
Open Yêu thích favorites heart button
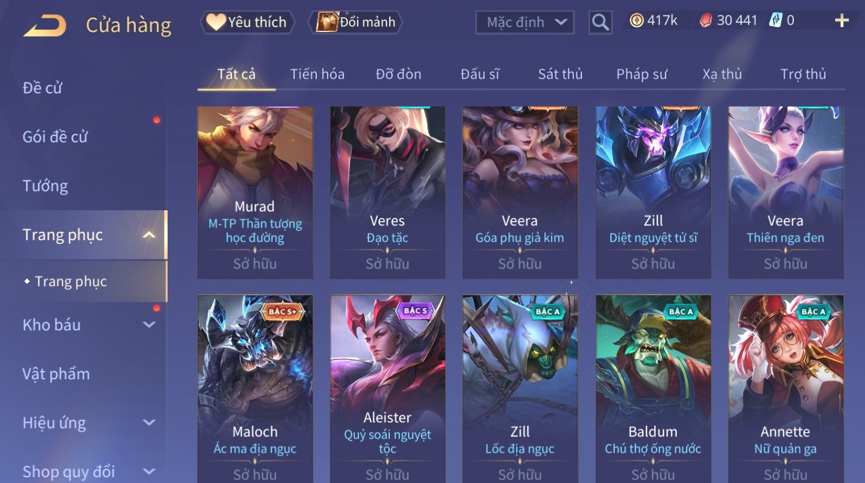tap(247, 22)
